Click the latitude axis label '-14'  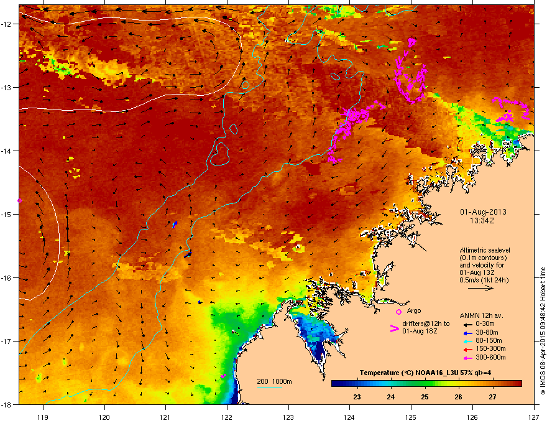tap(7, 151)
